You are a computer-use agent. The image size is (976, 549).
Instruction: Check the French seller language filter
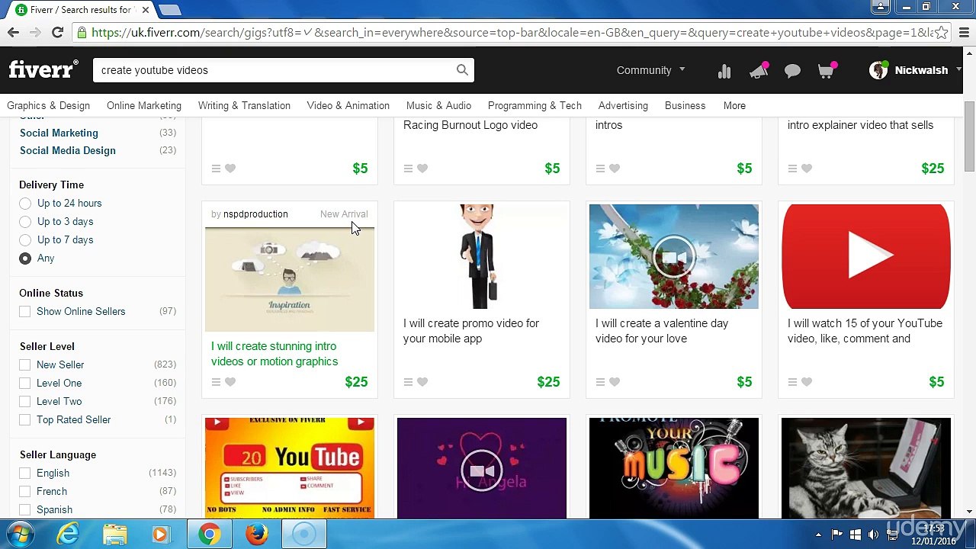coord(25,492)
